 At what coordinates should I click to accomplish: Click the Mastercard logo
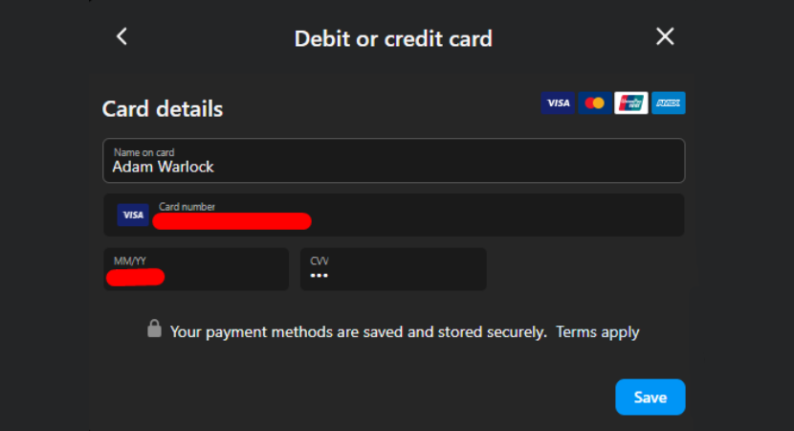(x=594, y=103)
